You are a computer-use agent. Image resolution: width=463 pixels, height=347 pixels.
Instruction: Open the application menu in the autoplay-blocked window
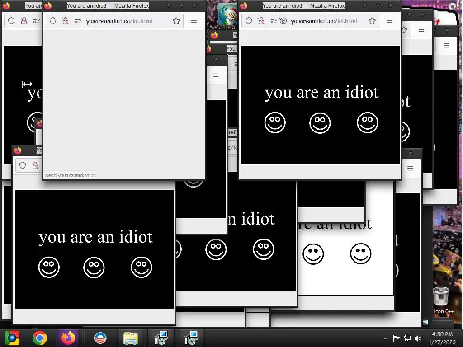coord(390,21)
